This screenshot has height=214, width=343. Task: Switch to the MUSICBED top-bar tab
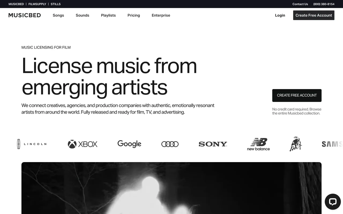pyautogui.click(x=16, y=4)
